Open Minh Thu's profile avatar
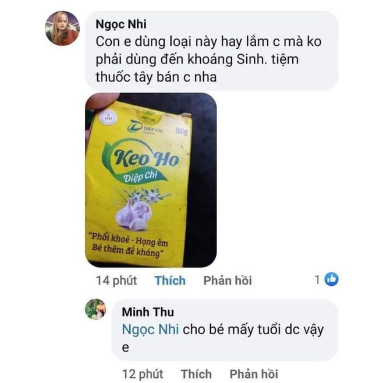The height and width of the screenshot is (383, 383). coord(95,309)
